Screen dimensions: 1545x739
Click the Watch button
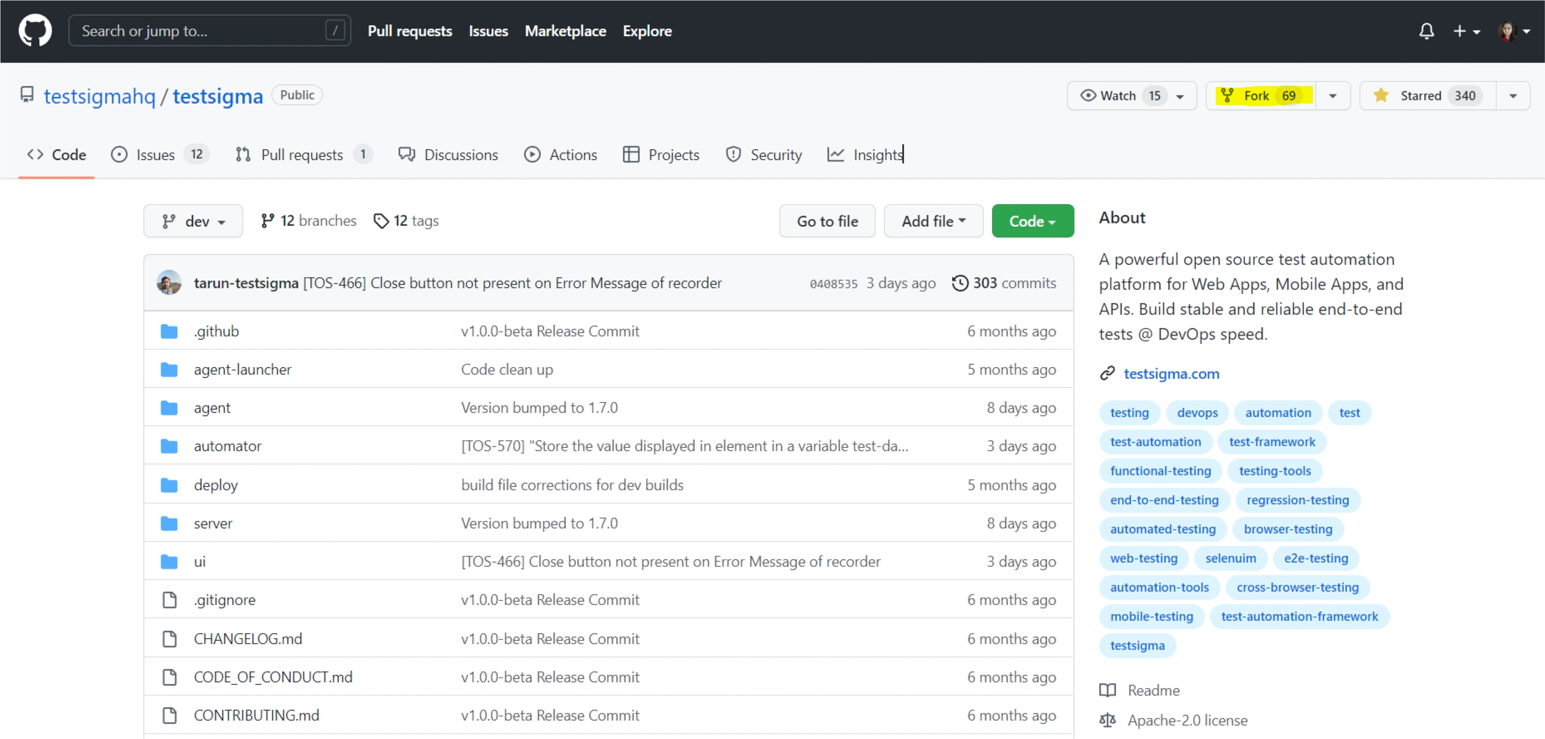pyautogui.click(x=1118, y=96)
